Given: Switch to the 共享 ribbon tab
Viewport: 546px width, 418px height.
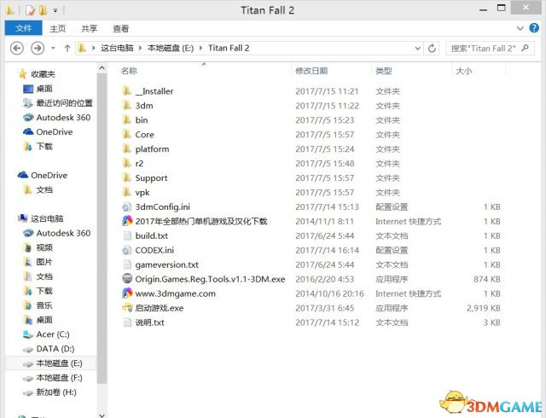Looking at the screenshot, I should (89, 28).
